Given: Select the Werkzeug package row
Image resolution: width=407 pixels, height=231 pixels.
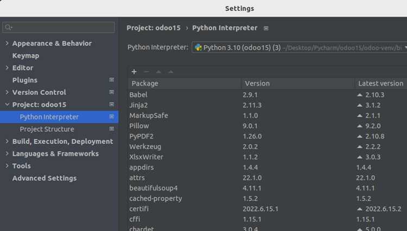Looking at the screenshot, I should pyautogui.click(x=268, y=147).
